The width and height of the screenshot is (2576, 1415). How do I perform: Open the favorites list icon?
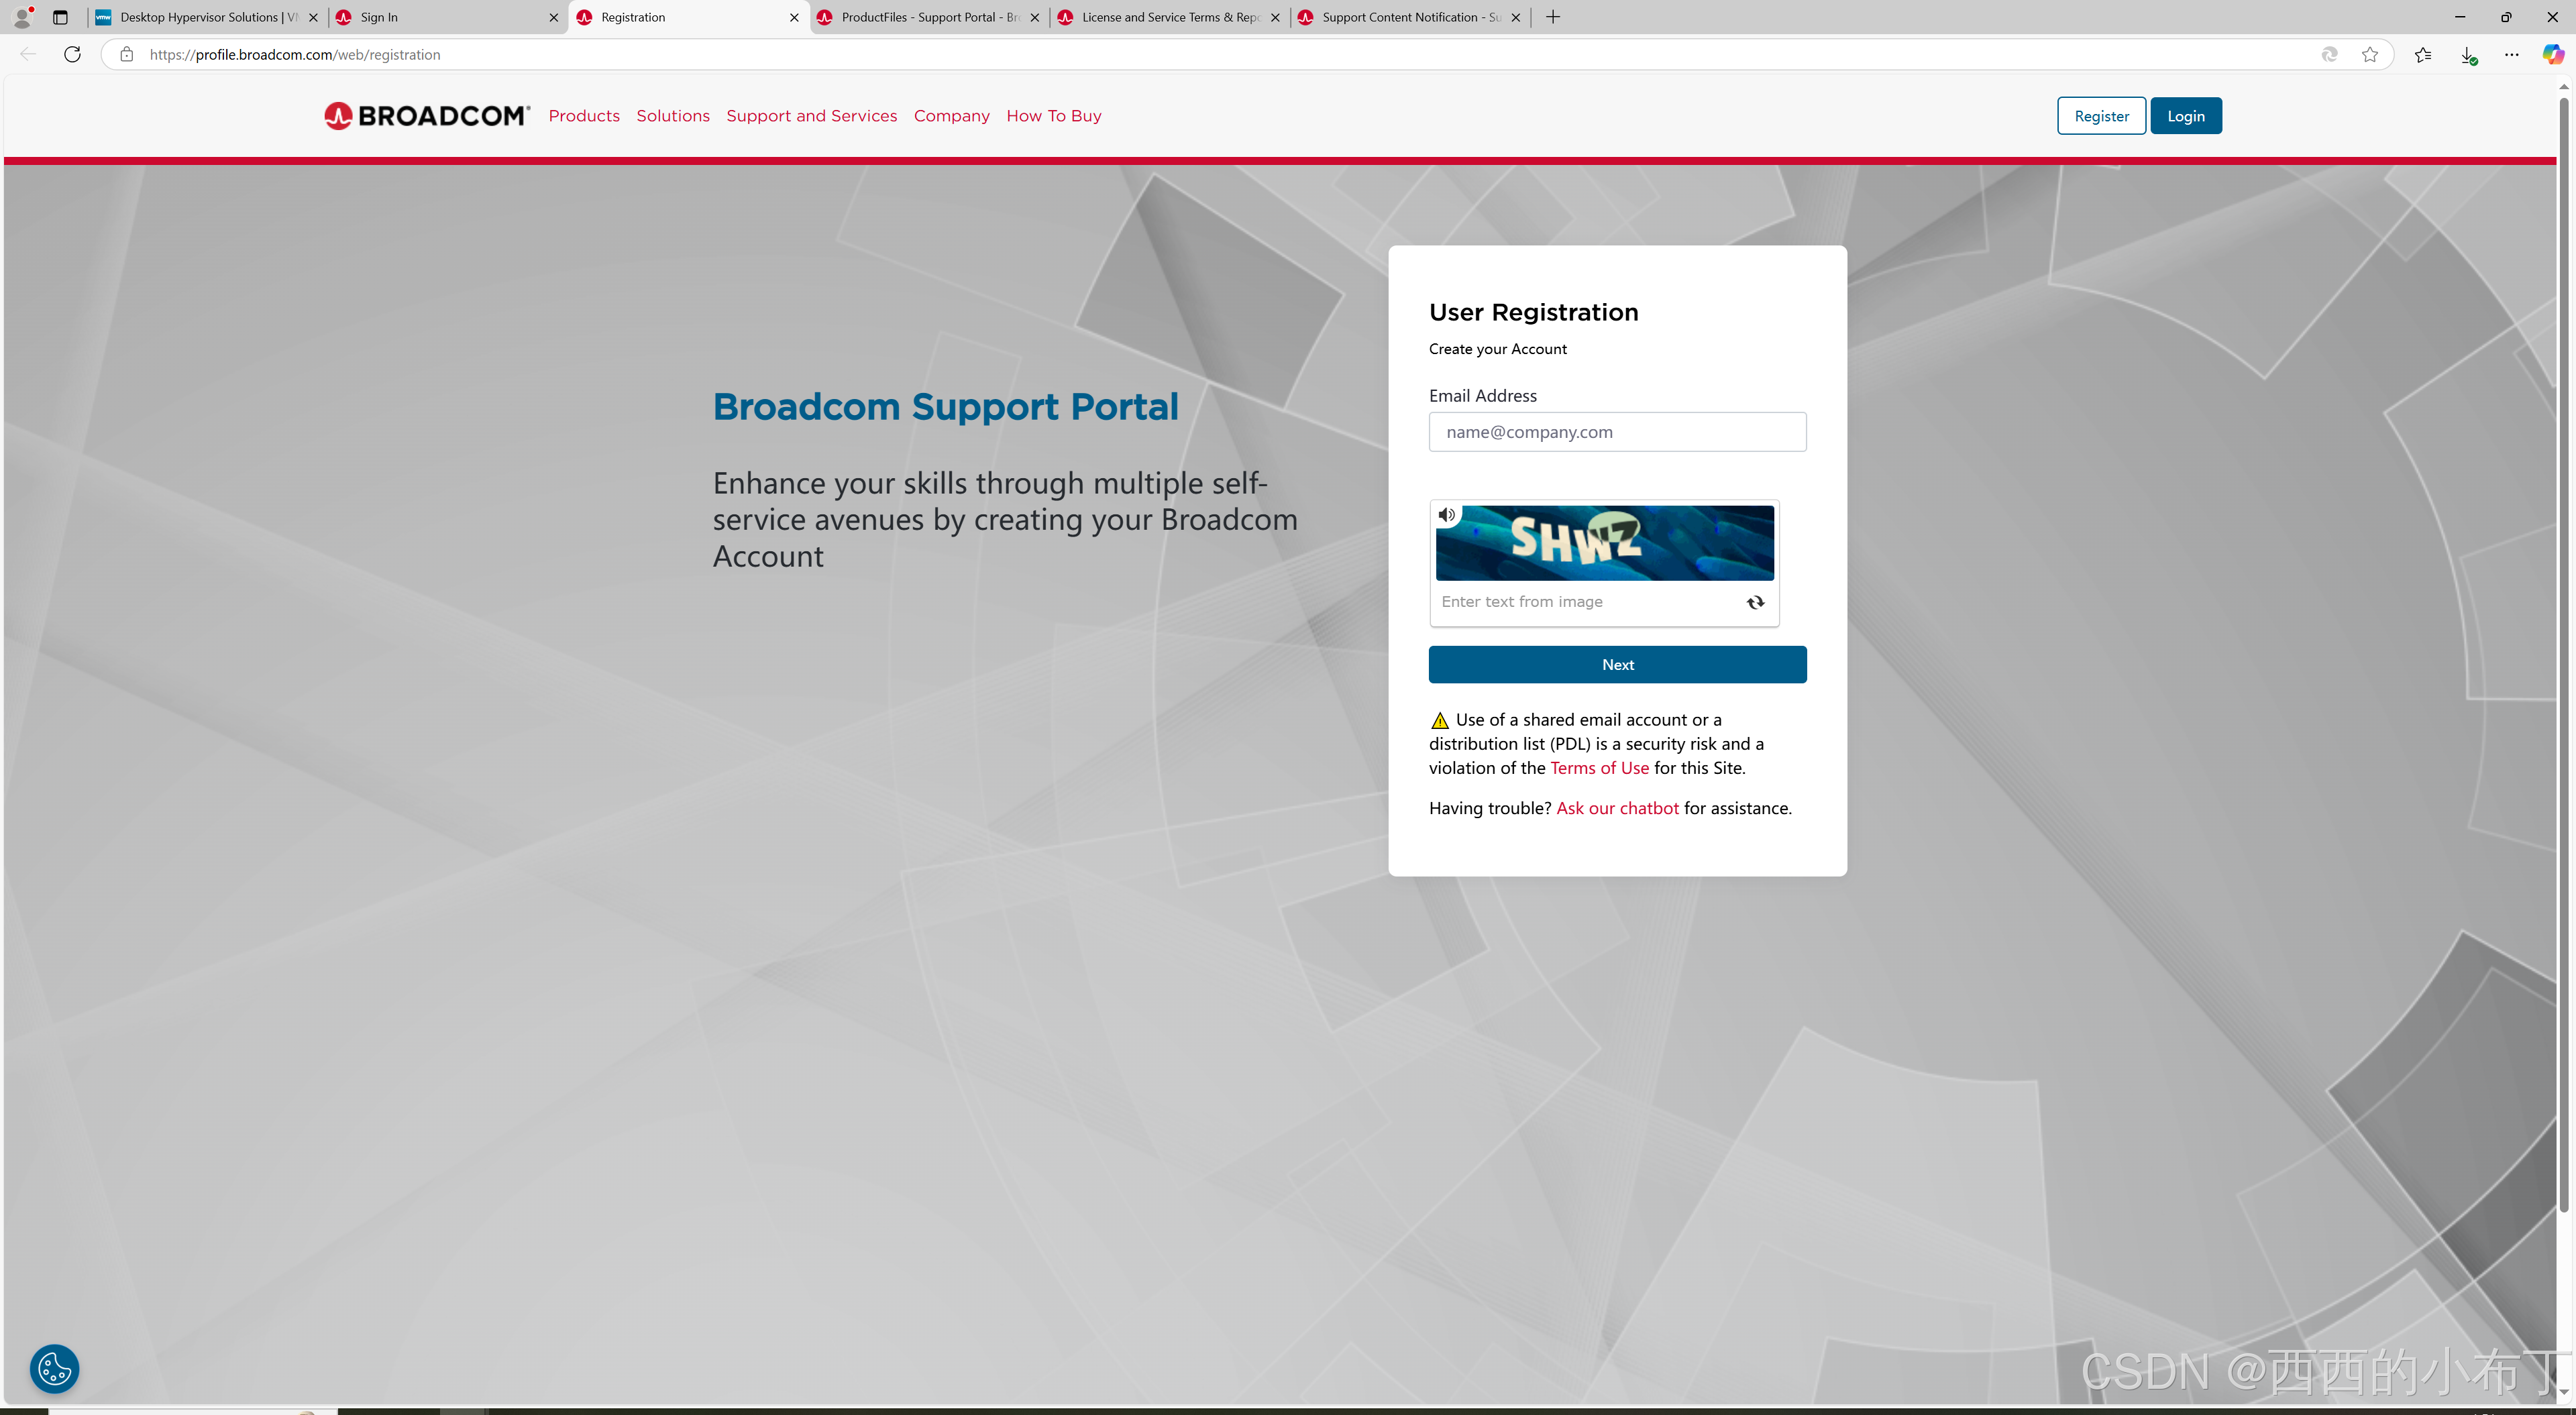click(x=2422, y=54)
